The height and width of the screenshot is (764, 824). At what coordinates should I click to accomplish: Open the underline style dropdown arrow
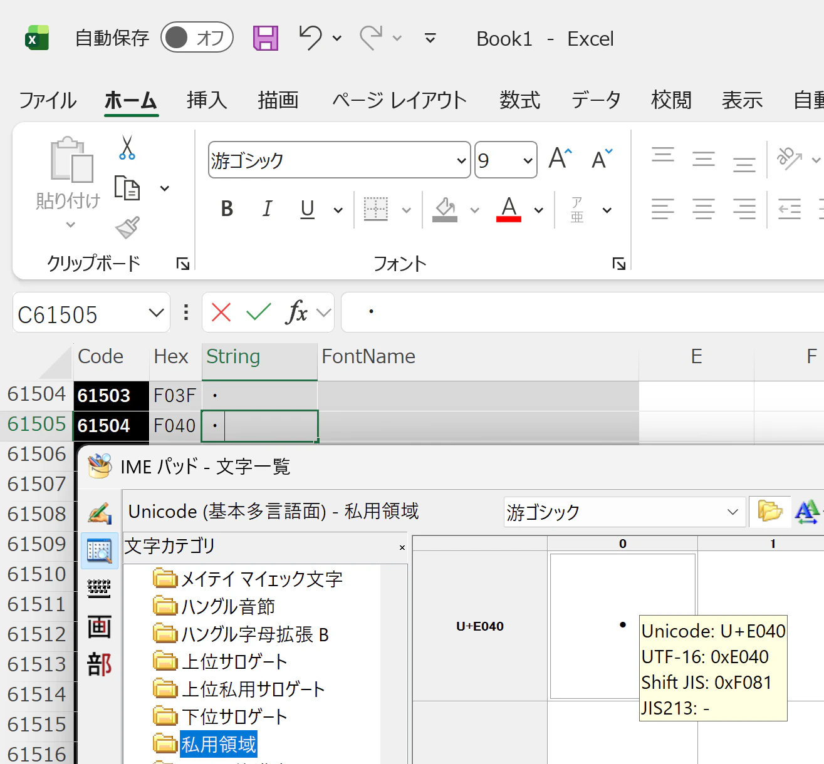click(x=338, y=210)
